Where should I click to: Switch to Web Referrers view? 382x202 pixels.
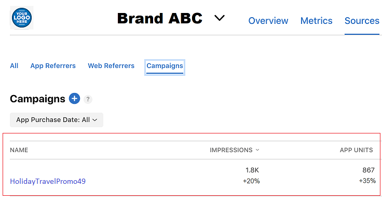point(111,66)
